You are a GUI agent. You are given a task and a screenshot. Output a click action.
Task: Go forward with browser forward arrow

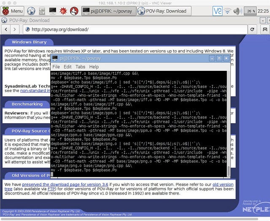point(15,30)
